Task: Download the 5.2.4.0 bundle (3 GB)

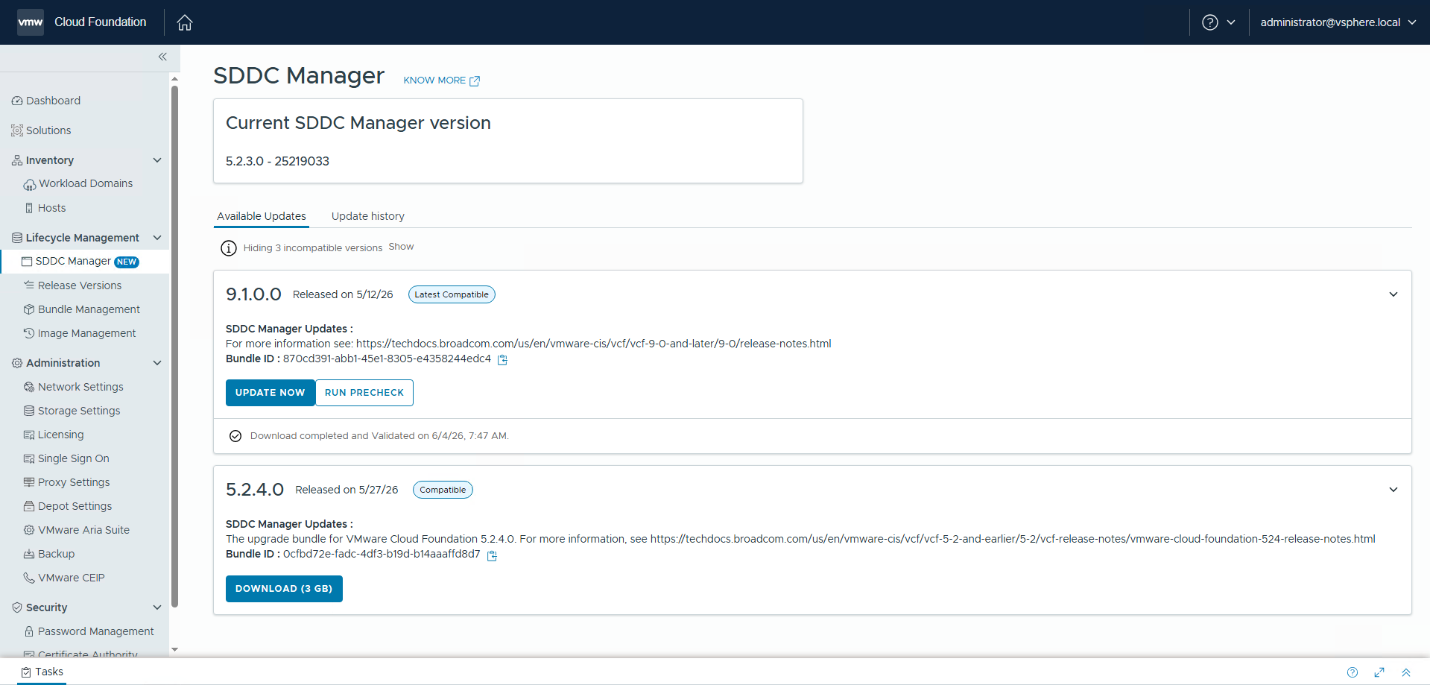Action: (284, 589)
